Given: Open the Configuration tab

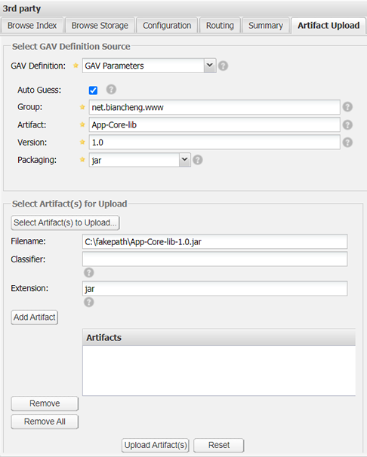Looking at the screenshot, I should tap(167, 26).
